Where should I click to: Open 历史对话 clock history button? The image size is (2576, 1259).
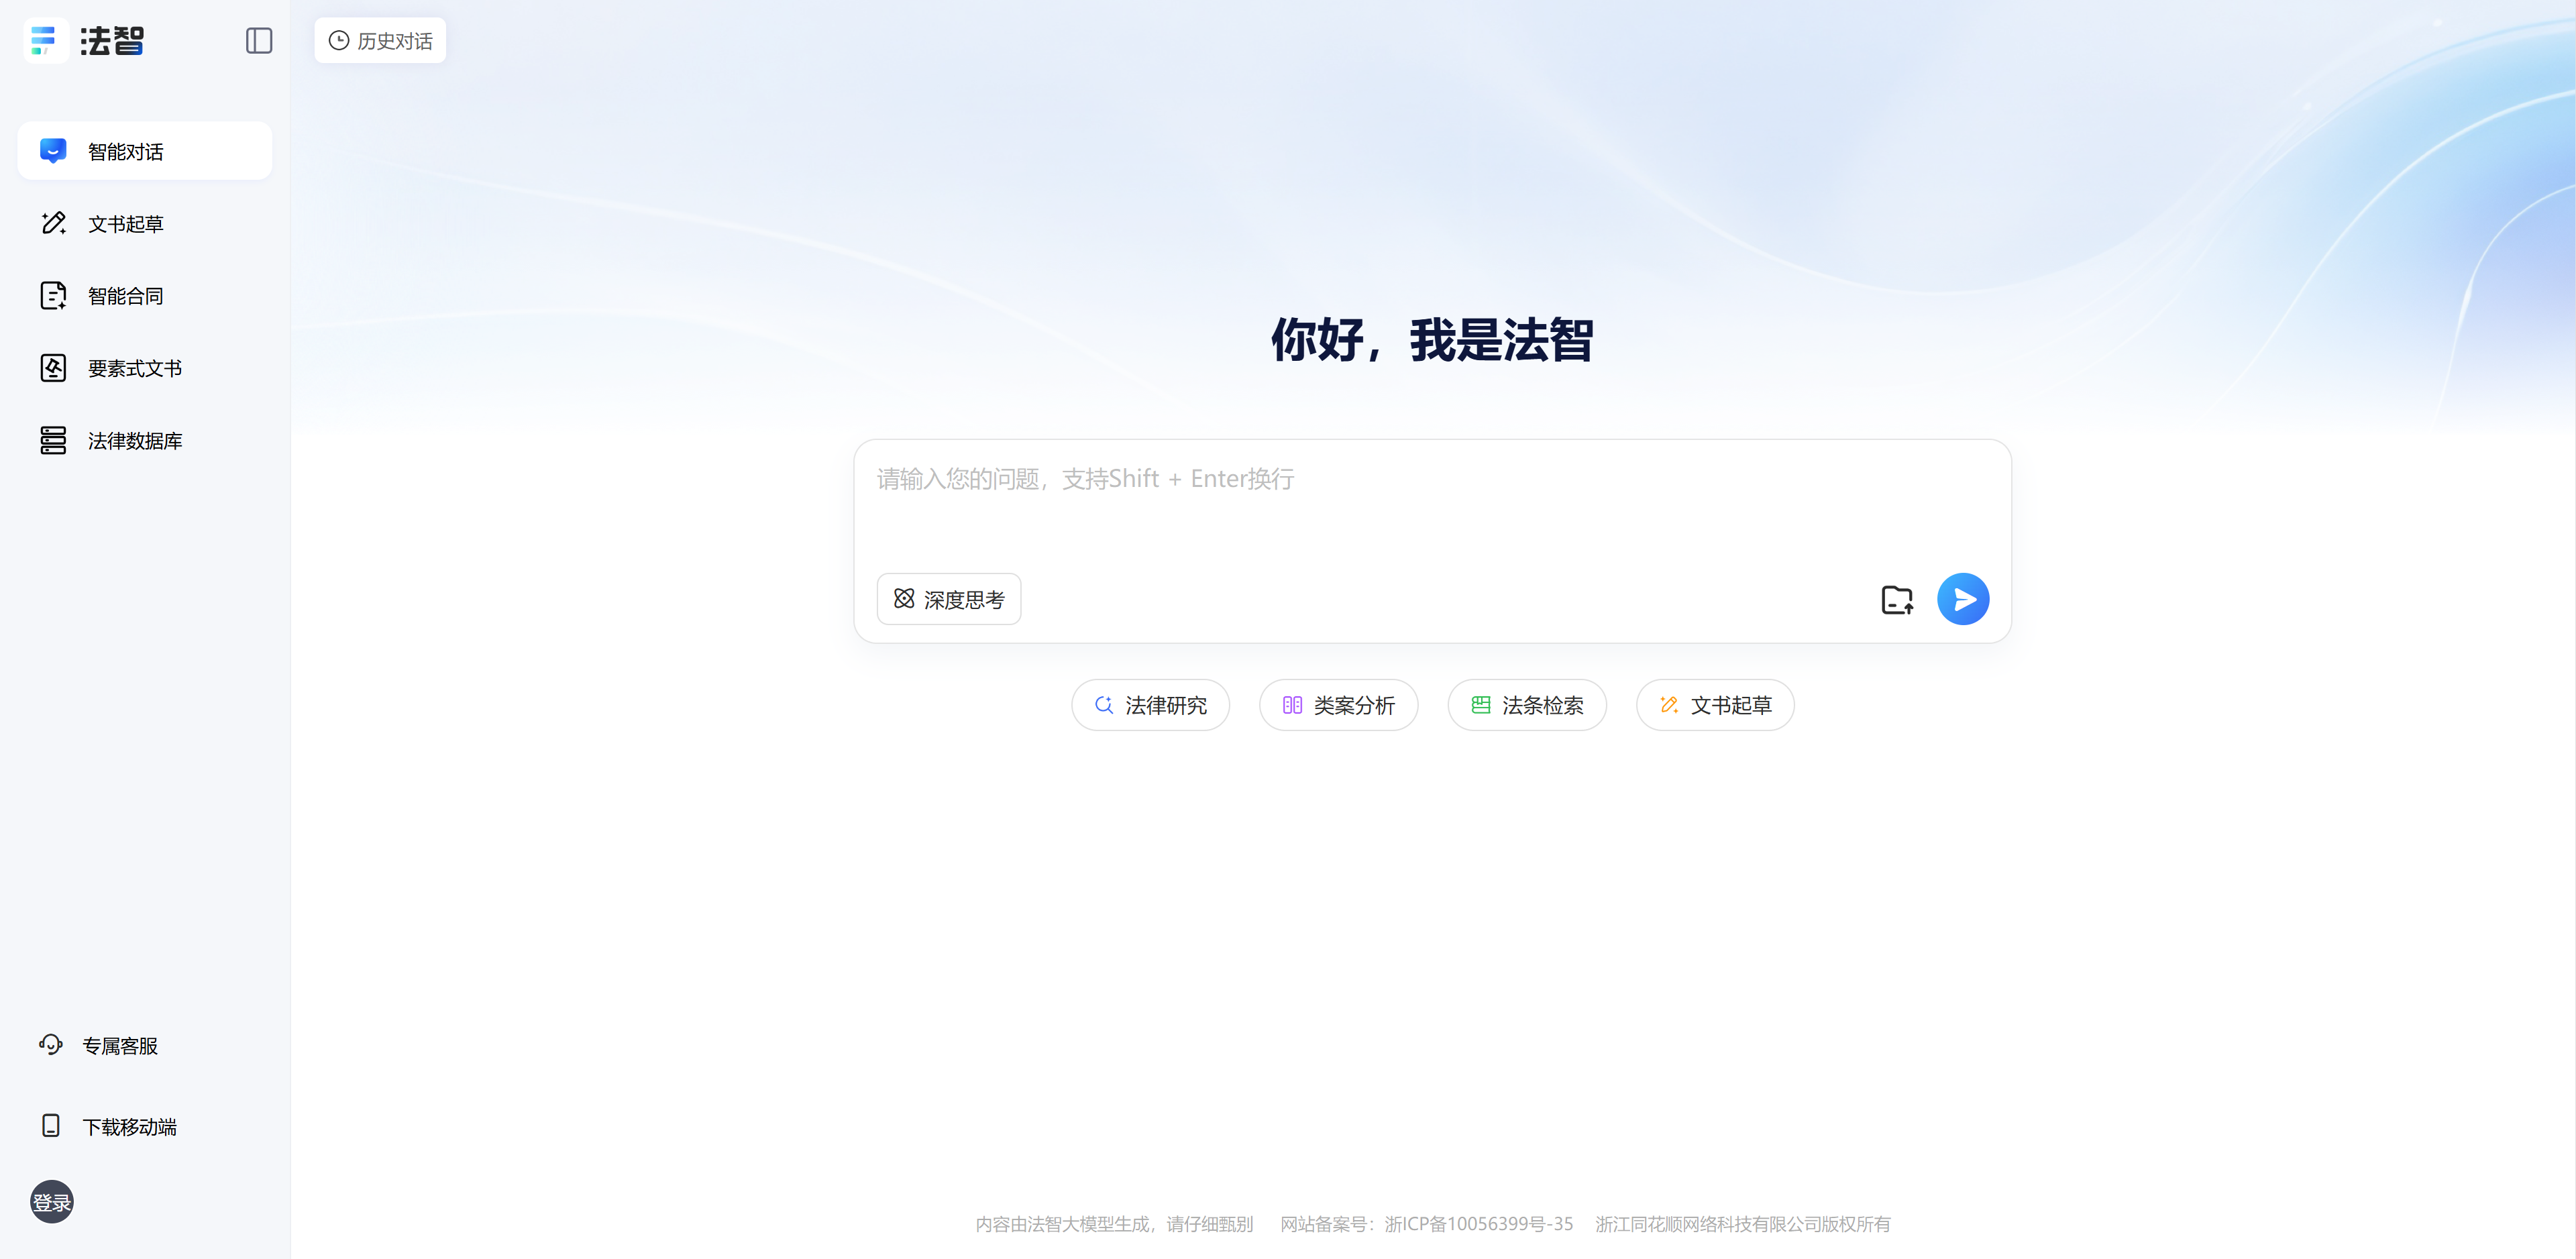point(380,41)
